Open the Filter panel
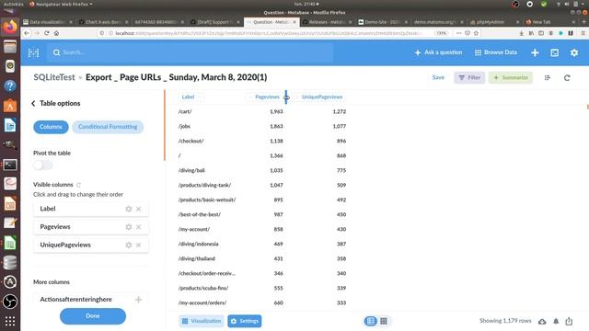Screen dimensions: 589x331 pyautogui.click(x=469, y=77)
